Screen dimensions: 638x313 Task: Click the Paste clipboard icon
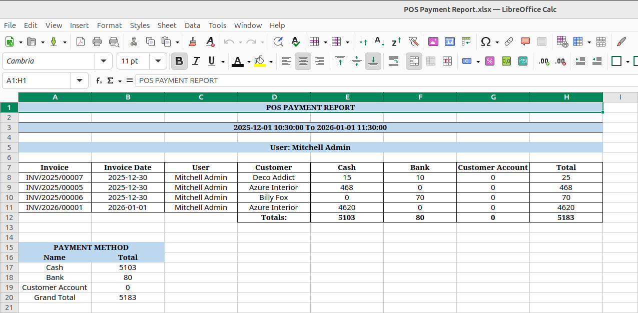point(167,42)
